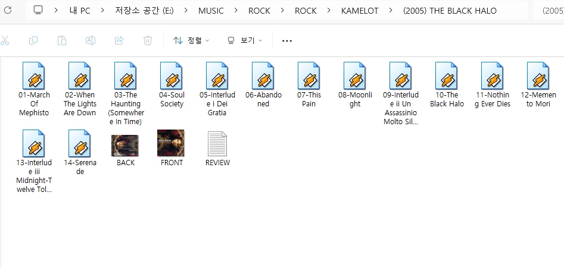564x268 pixels.
Task: Click the Cut scissors icon
Action: [5, 40]
